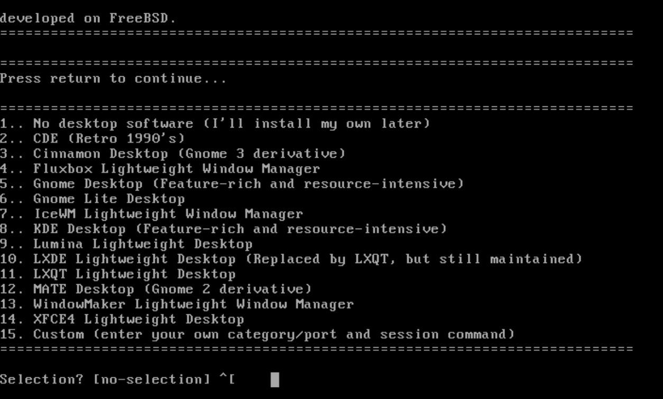Click the CDE (Retro 1990's) entry

[93, 139]
